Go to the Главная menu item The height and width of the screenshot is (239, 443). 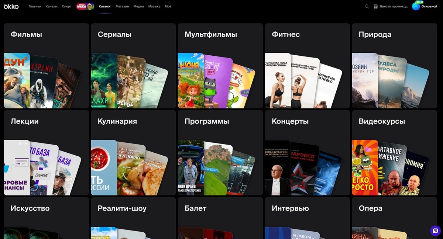click(35, 6)
